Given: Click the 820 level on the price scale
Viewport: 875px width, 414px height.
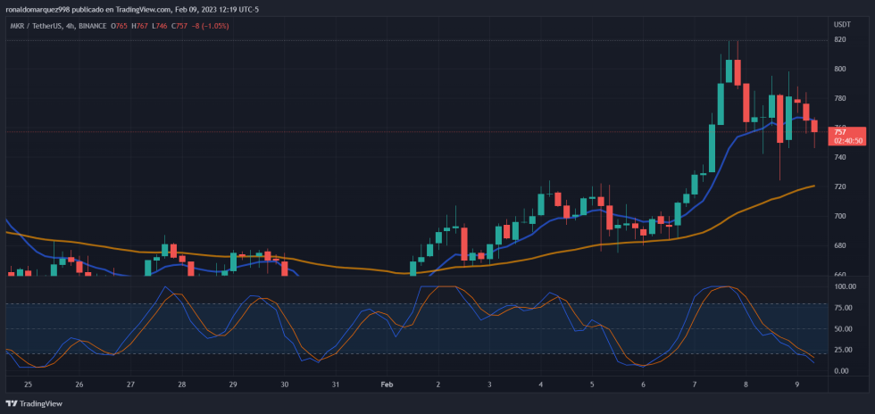Looking at the screenshot, I should tap(840, 39).
